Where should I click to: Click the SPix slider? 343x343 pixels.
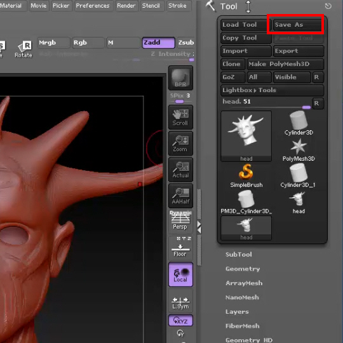coord(180,98)
